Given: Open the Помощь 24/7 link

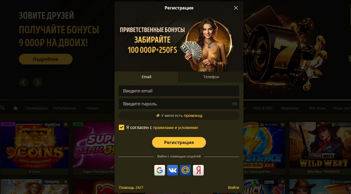Looking at the screenshot, I should pos(131,187).
